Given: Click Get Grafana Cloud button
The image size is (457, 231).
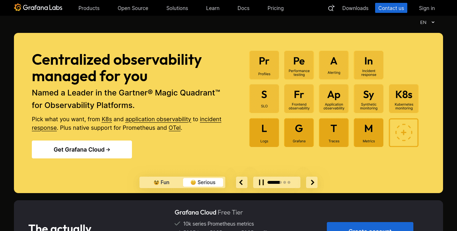Looking at the screenshot, I should (82, 149).
